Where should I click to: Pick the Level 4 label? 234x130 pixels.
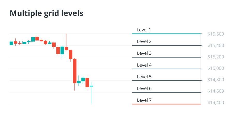tap(144, 65)
